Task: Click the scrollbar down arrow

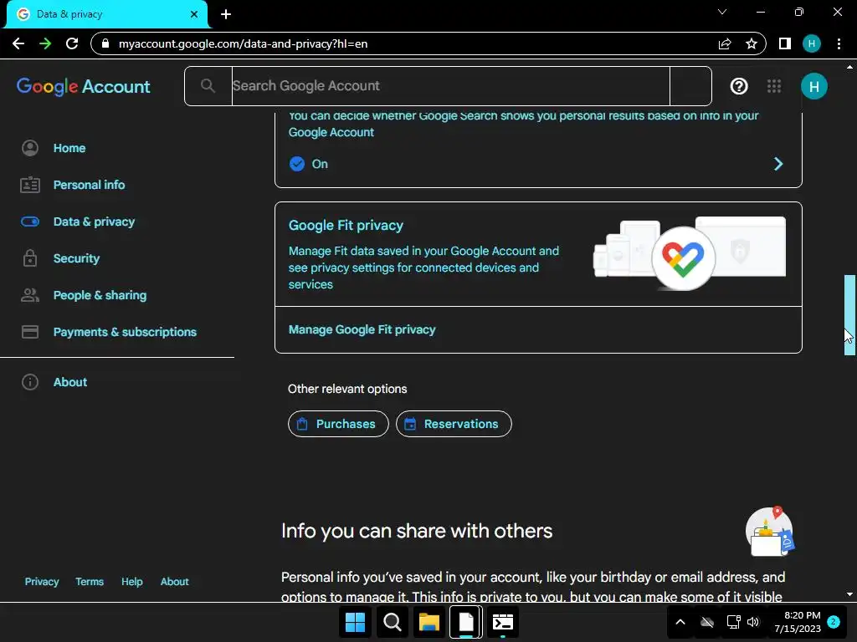Action: click(849, 594)
